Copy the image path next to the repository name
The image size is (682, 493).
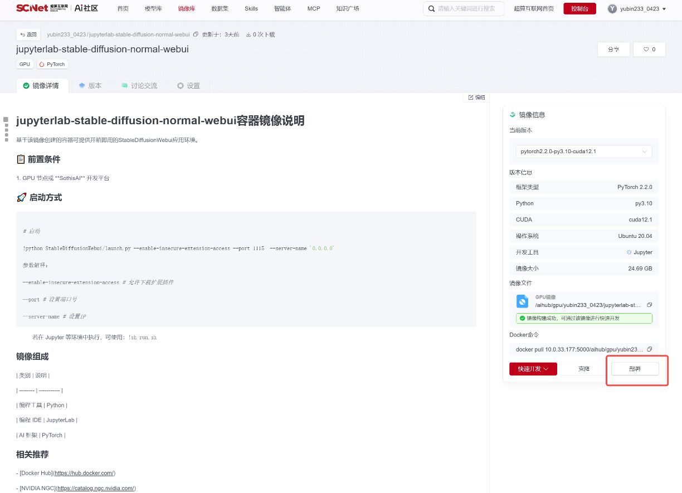(x=195, y=35)
